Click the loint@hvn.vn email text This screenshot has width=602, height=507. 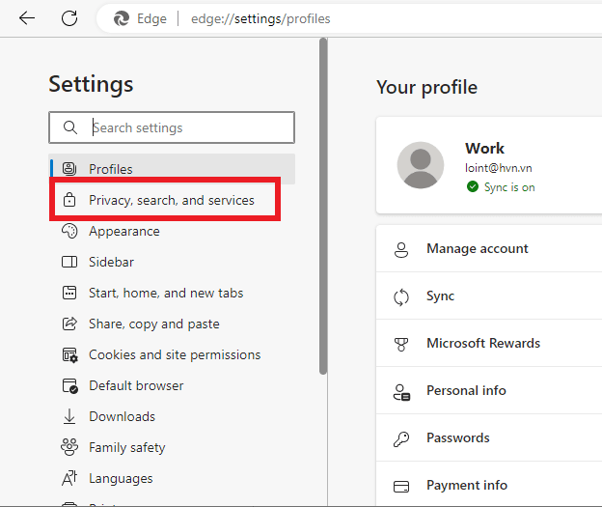[499, 168]
